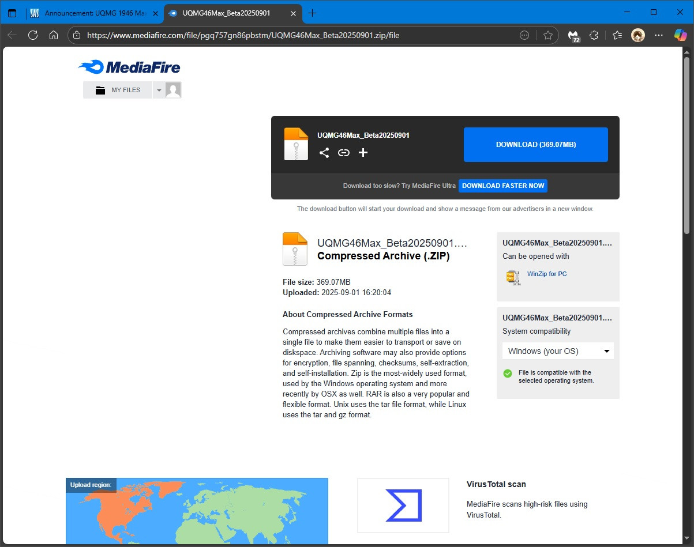The height and width of the screenshot is (547, 694).
Task: Close the UQMG46Max_Beta20250901 tab
Action: [294, 13]
